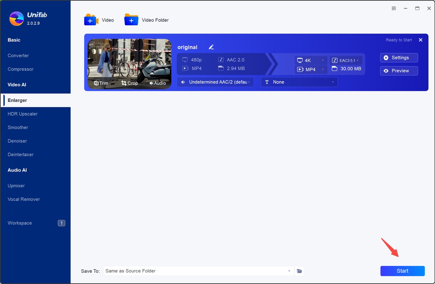435x284 pixels.
Task: Open the Crop tool on the thumbnail
Action: point(129,83)
